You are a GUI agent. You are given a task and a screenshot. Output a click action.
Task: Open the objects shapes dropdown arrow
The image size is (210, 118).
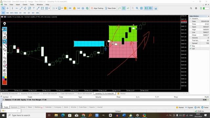[49, 8]
